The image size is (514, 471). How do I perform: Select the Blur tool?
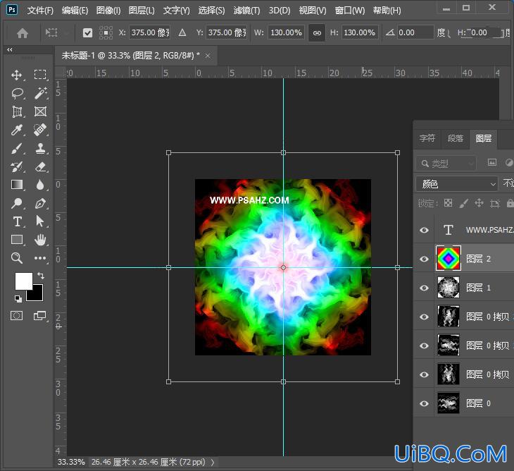coord(40,185)
